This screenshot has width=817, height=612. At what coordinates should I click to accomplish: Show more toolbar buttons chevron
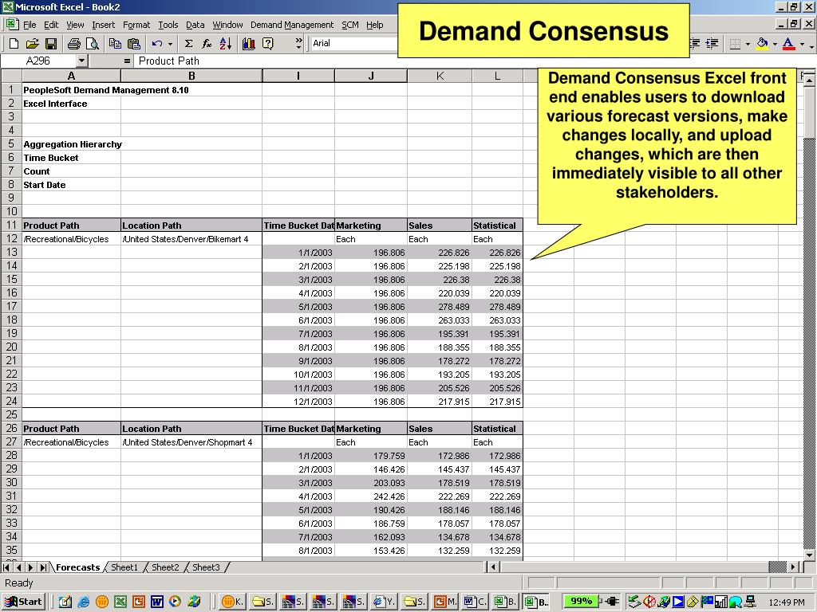pyautogui.click(x=298, y=44)
